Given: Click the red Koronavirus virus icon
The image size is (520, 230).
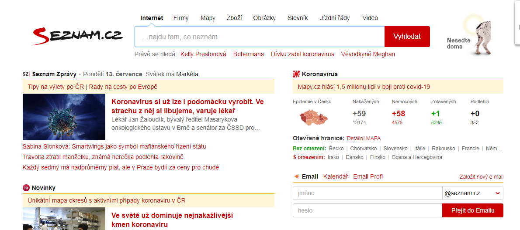Looking at the screenshot, I should (x=296, y=74).
